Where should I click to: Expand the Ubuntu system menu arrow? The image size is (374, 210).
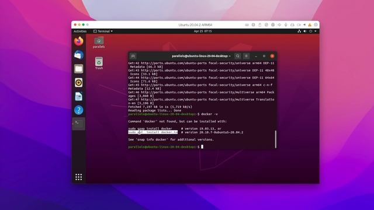coord(316,31)
